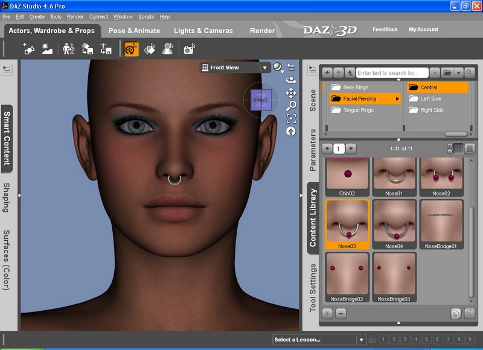This screenshot has width=483, height=350.
Task: Select the Tongue Rings folder
Action: pos(365,110)
